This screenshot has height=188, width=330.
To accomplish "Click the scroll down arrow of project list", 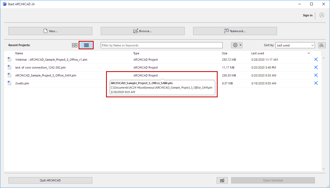I will click(324, 169).
